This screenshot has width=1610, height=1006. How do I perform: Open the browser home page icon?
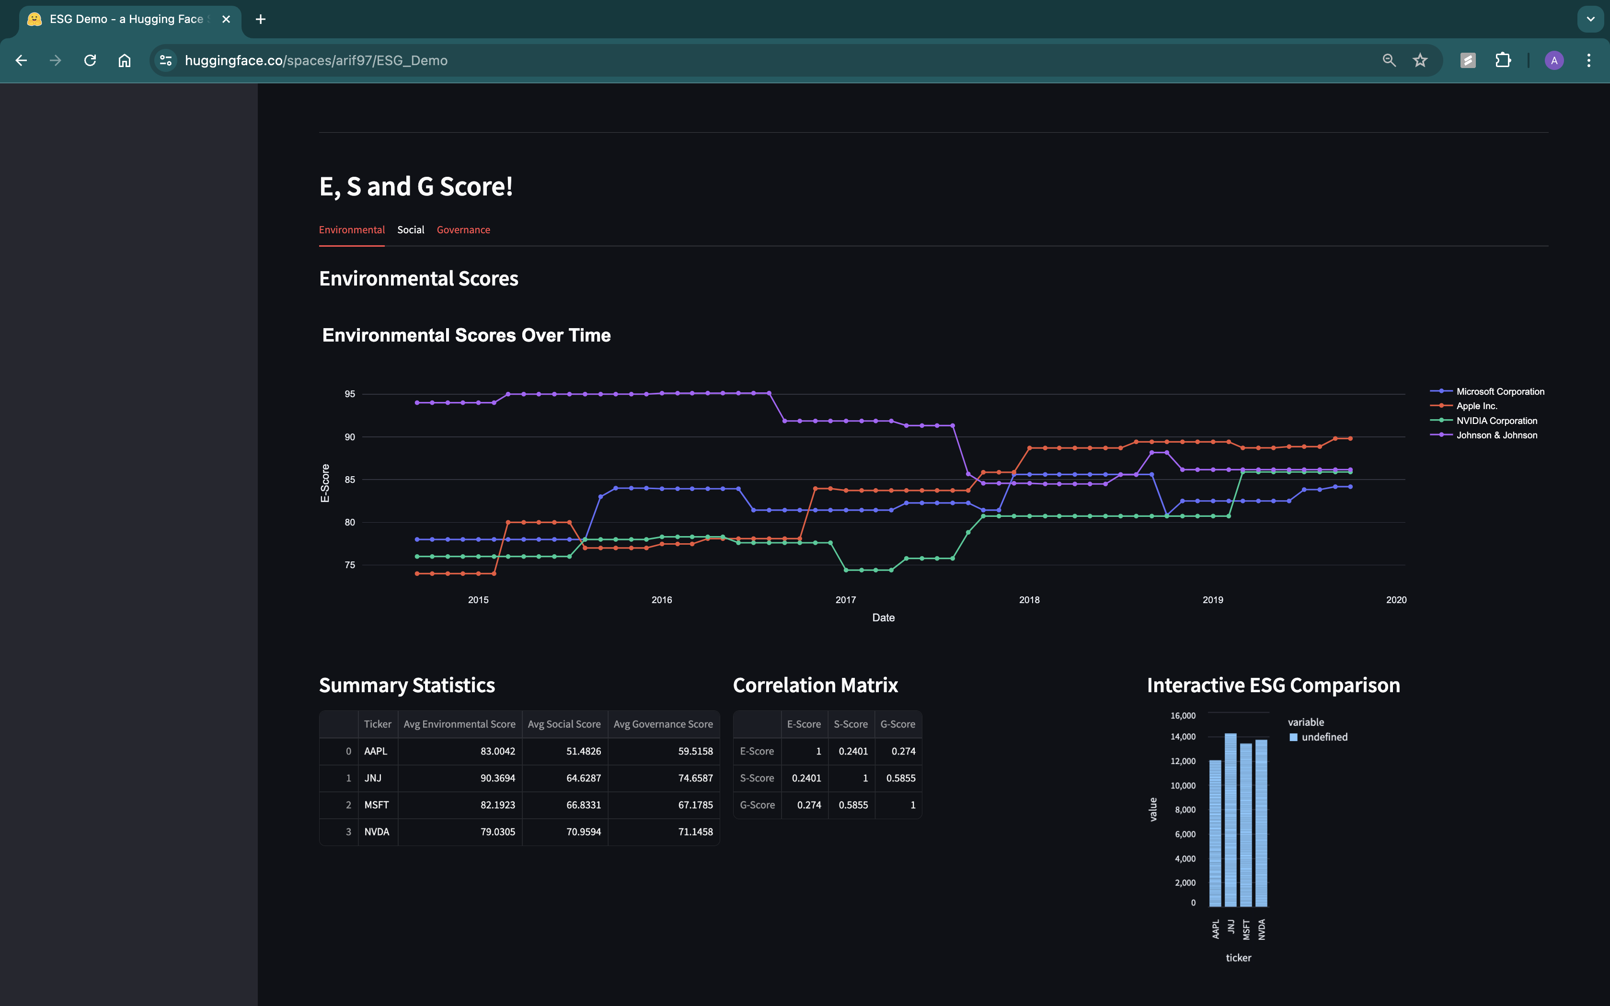(x=124, y=60)
